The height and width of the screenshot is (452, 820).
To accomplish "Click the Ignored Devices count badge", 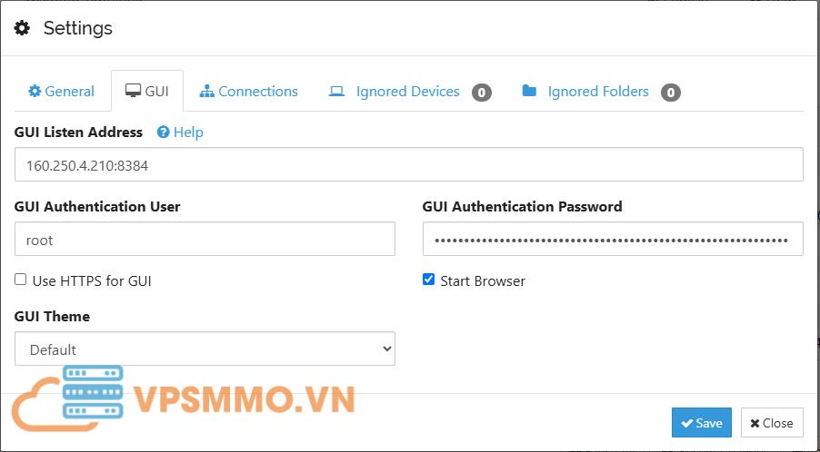I will click(482, 92).
